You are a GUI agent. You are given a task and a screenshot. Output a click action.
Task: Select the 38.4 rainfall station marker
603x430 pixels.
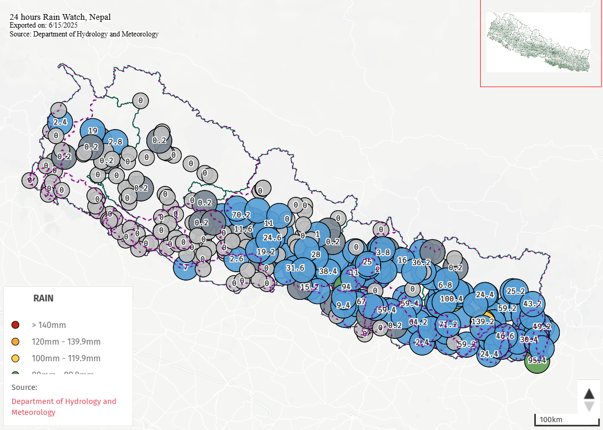point(328,271)
